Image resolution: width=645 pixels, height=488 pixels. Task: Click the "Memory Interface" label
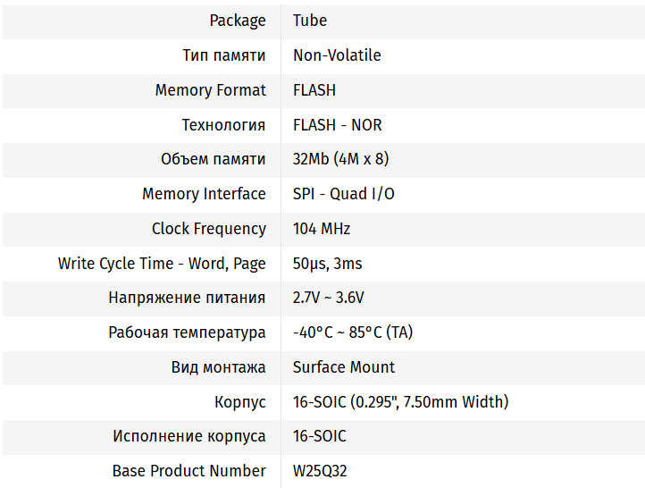pyautogui.click(x=204, y=194)
